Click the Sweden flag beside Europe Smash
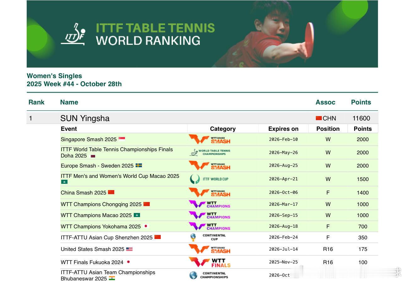Image resolution: width=405 pixels, height=282 pixels. coord(139,165)
